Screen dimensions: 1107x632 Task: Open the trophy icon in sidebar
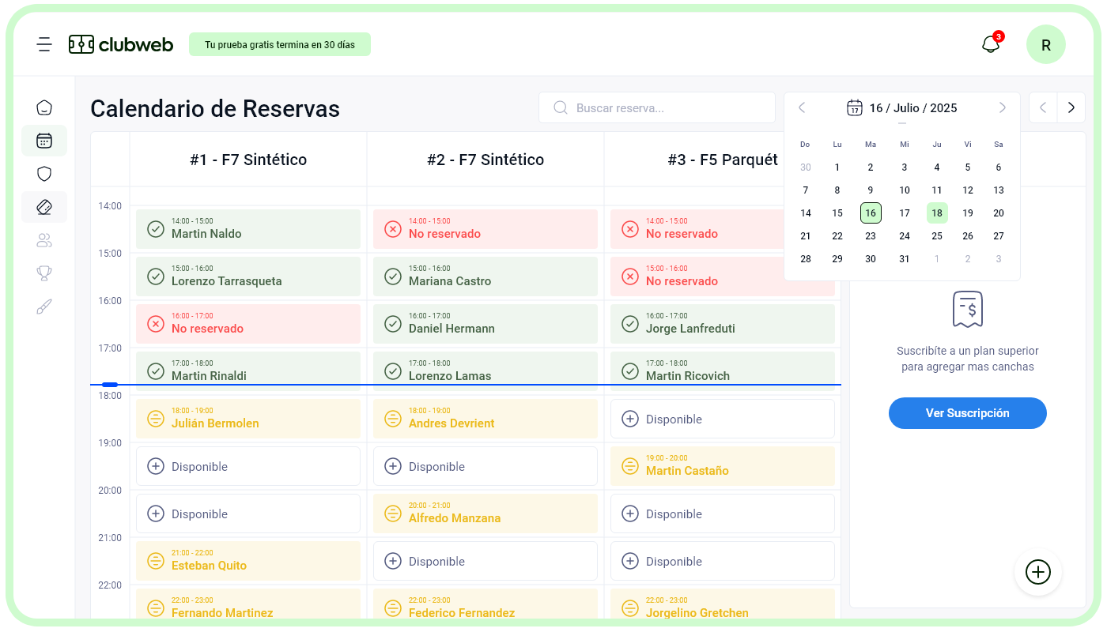click(x=44, y=273)
